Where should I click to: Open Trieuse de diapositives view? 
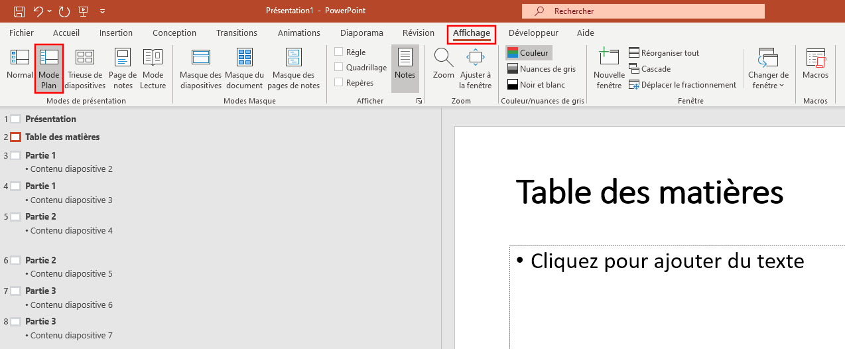[85, 68]
